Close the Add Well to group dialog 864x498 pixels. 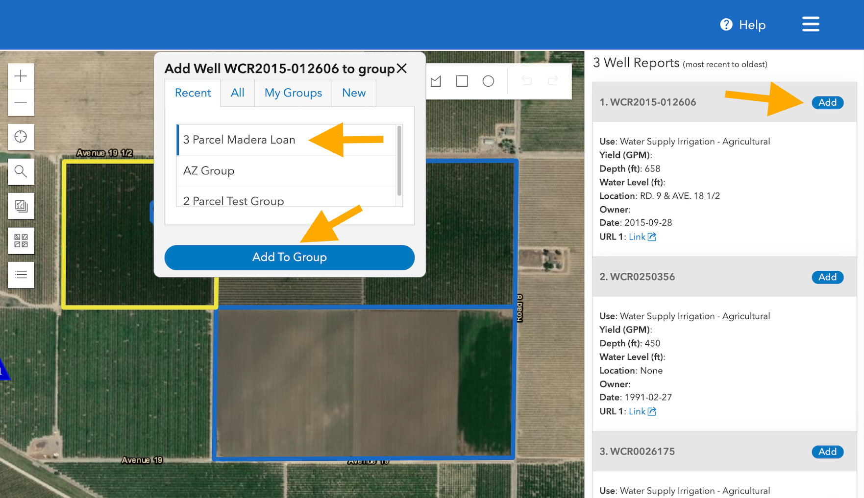tap(402, 69)
